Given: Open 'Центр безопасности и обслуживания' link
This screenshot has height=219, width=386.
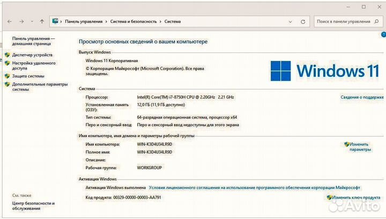Looking at the screenshot, I should click(x=33, y=206).
